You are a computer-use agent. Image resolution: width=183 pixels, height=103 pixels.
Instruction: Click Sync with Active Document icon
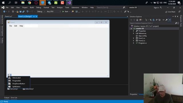point(151,20)
